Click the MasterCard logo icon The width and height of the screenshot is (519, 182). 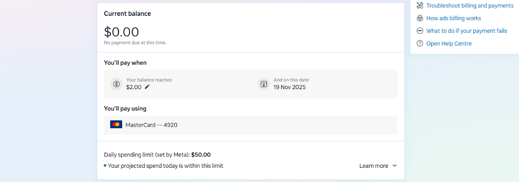click(116, 125)
